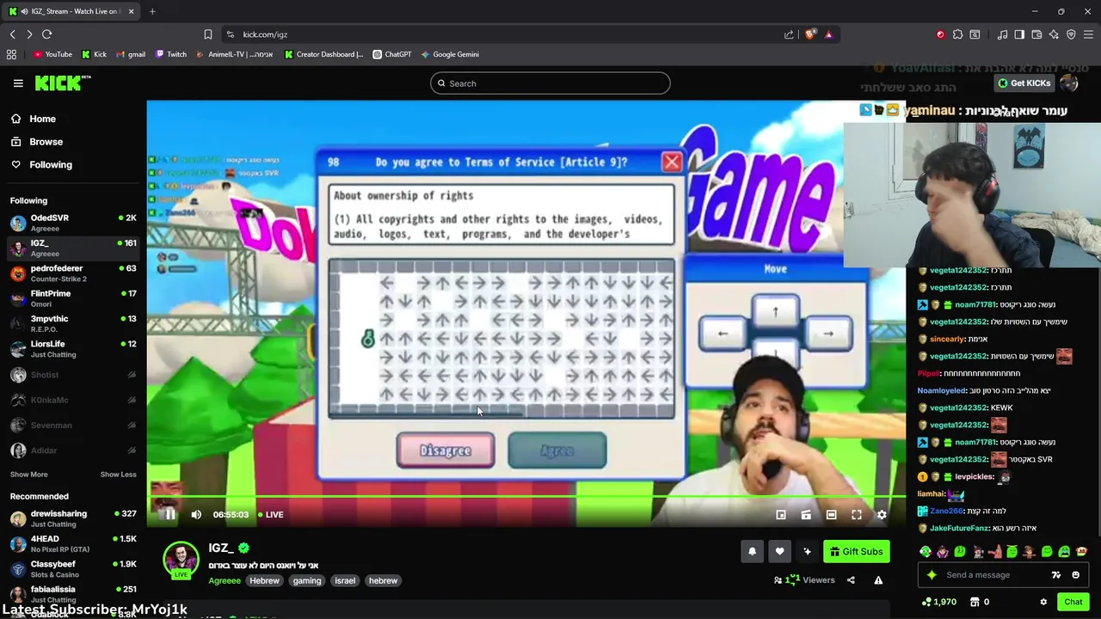Open Brave Shields icon
The width and height of the screenshot is (1101, 619).
tap(810, 34)
